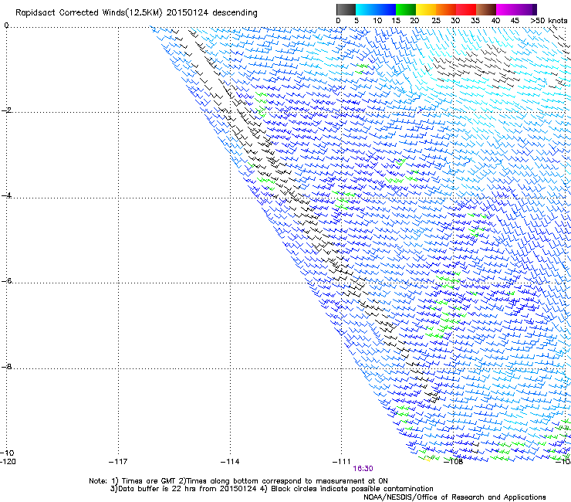Click the cyan 5-10 knots legend swatch
The width and height of the screenshot is (571, 502).
click(366, 9)
